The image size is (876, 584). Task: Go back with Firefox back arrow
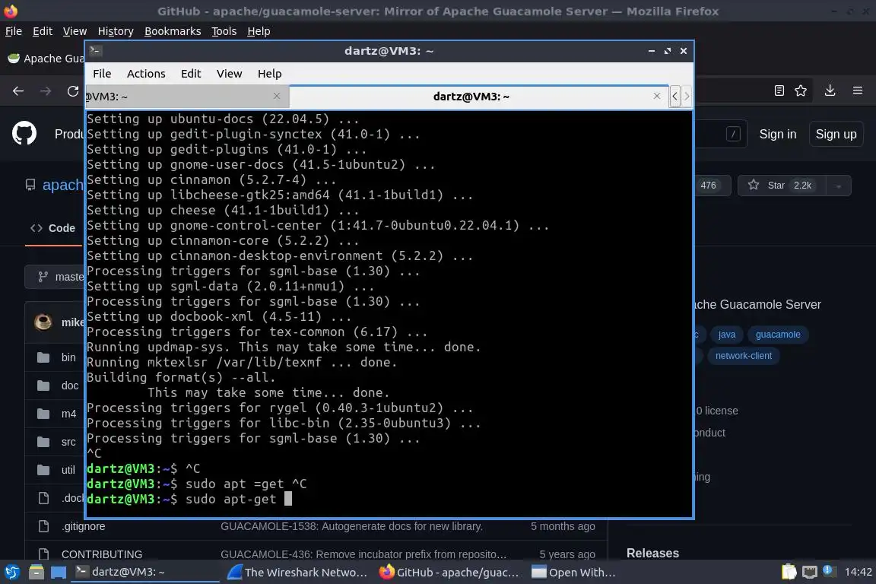click(18, 91)
